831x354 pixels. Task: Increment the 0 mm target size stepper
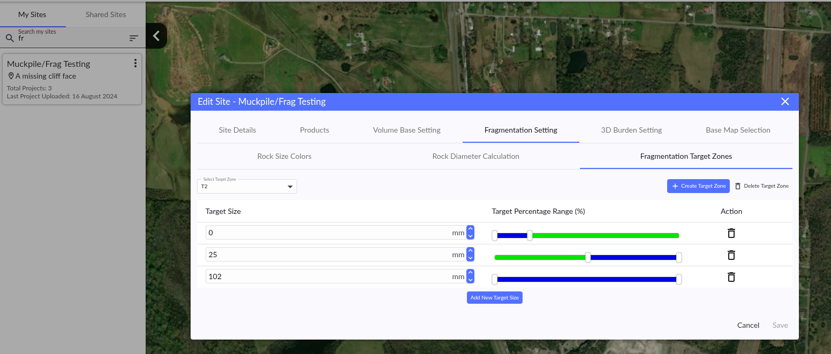pyautogui.click(x=470, y=229)
